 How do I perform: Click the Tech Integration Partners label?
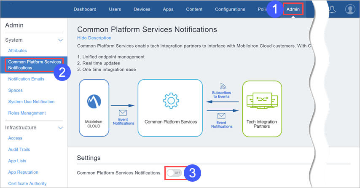click(x=262, y=124)
